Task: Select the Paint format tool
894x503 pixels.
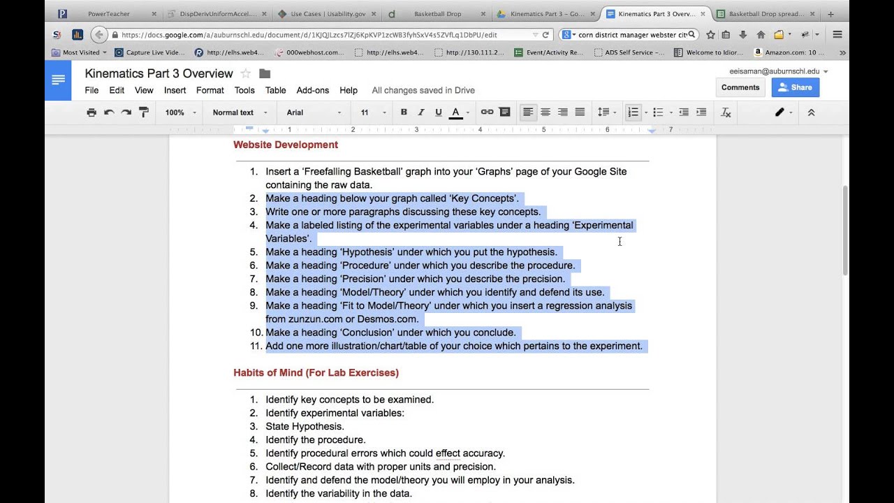Action: 144,112
